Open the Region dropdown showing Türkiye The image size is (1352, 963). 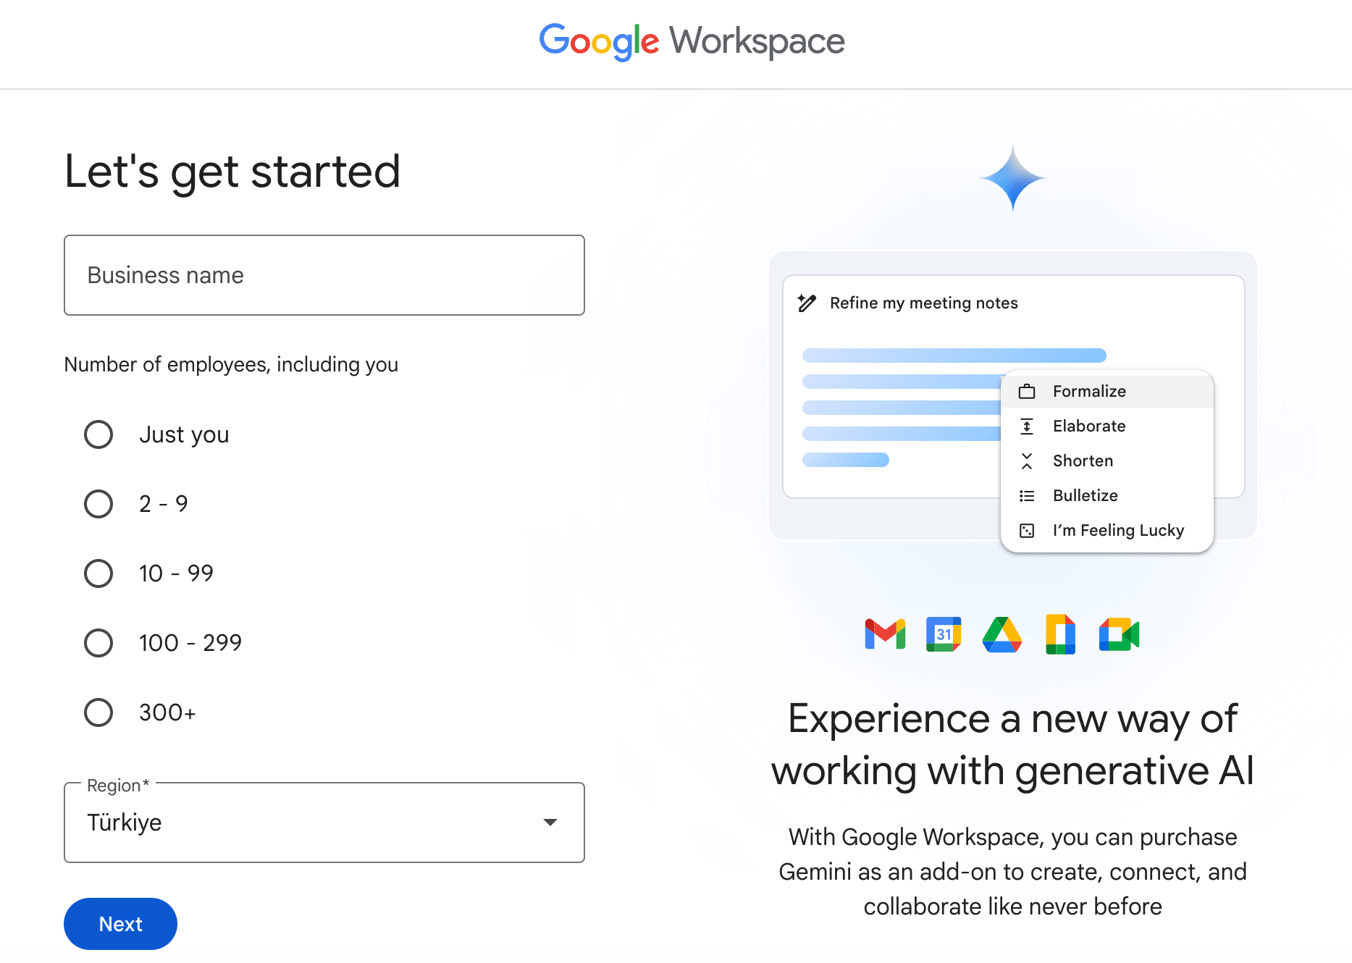[324, 823]
